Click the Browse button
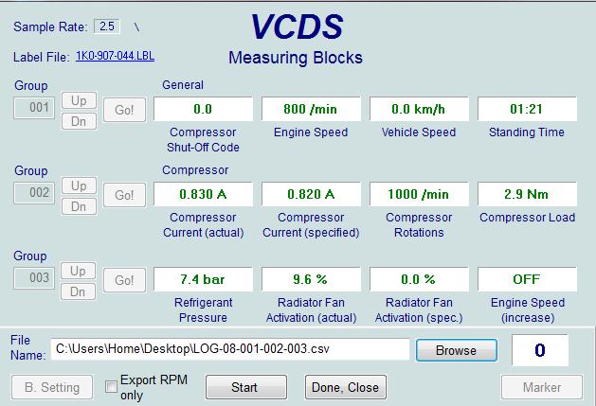The height and width of the screenshot is (406, 596). tap(456, 350)
